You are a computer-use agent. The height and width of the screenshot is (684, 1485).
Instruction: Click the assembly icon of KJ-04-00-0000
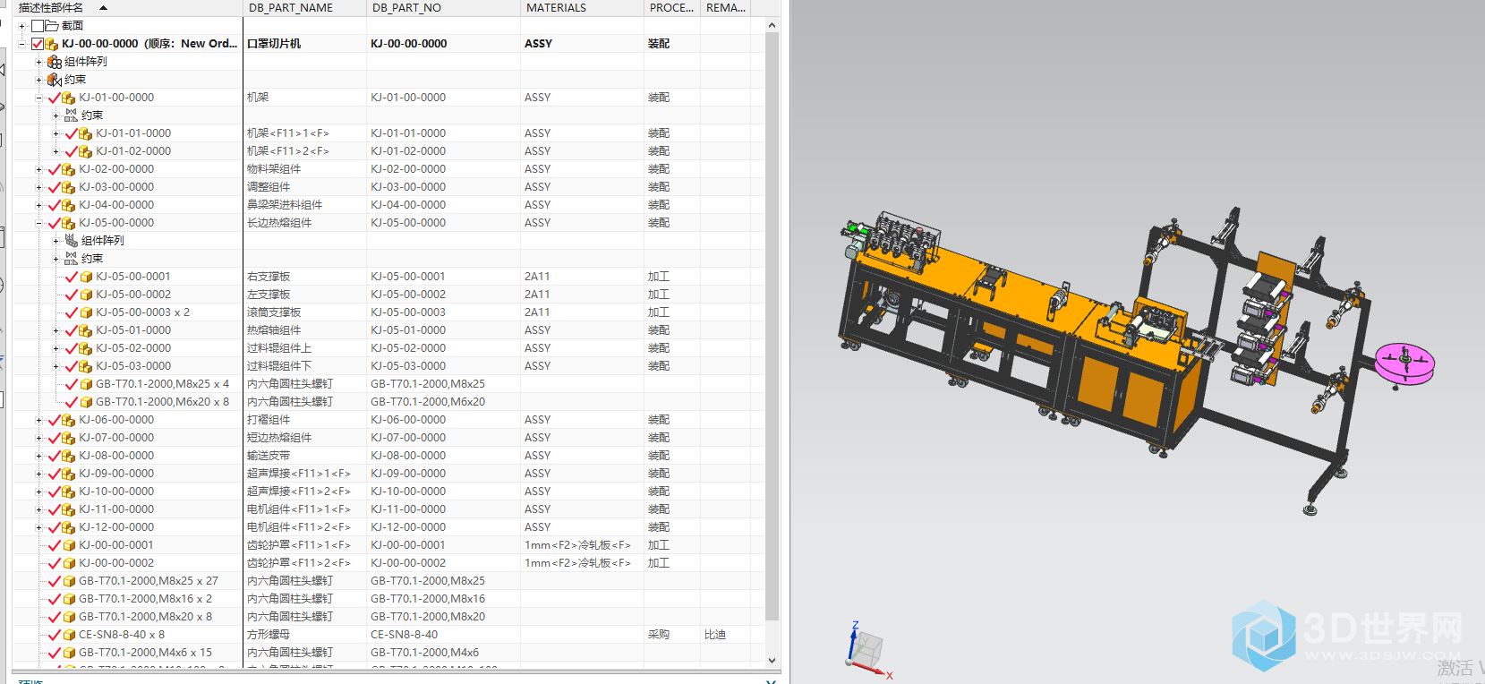point(69,205)
